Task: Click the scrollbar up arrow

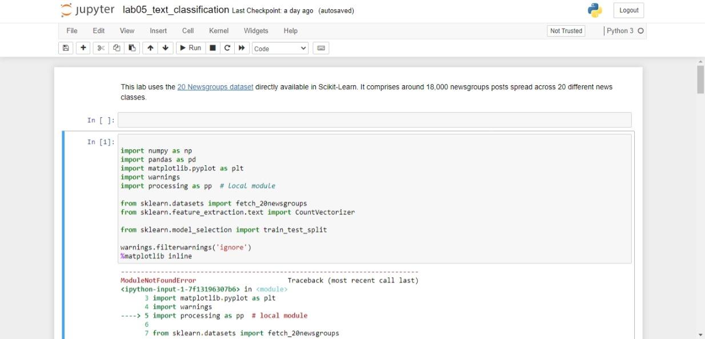Action: (700, 61)
